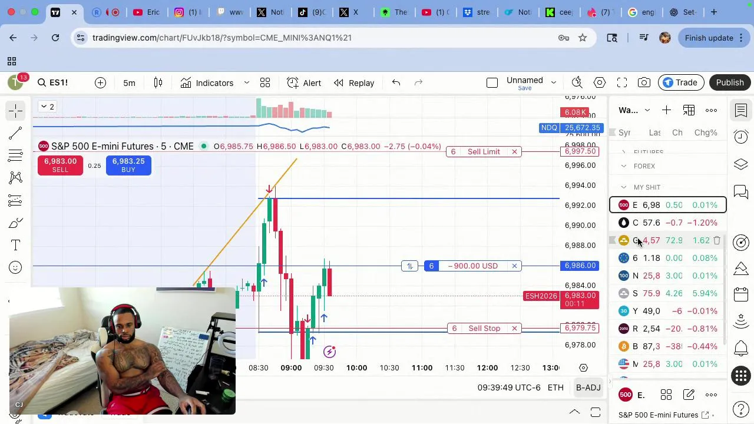Open the patterns drawing tool
This screenshot has height=424, width=754.
[x=16, y=178]
